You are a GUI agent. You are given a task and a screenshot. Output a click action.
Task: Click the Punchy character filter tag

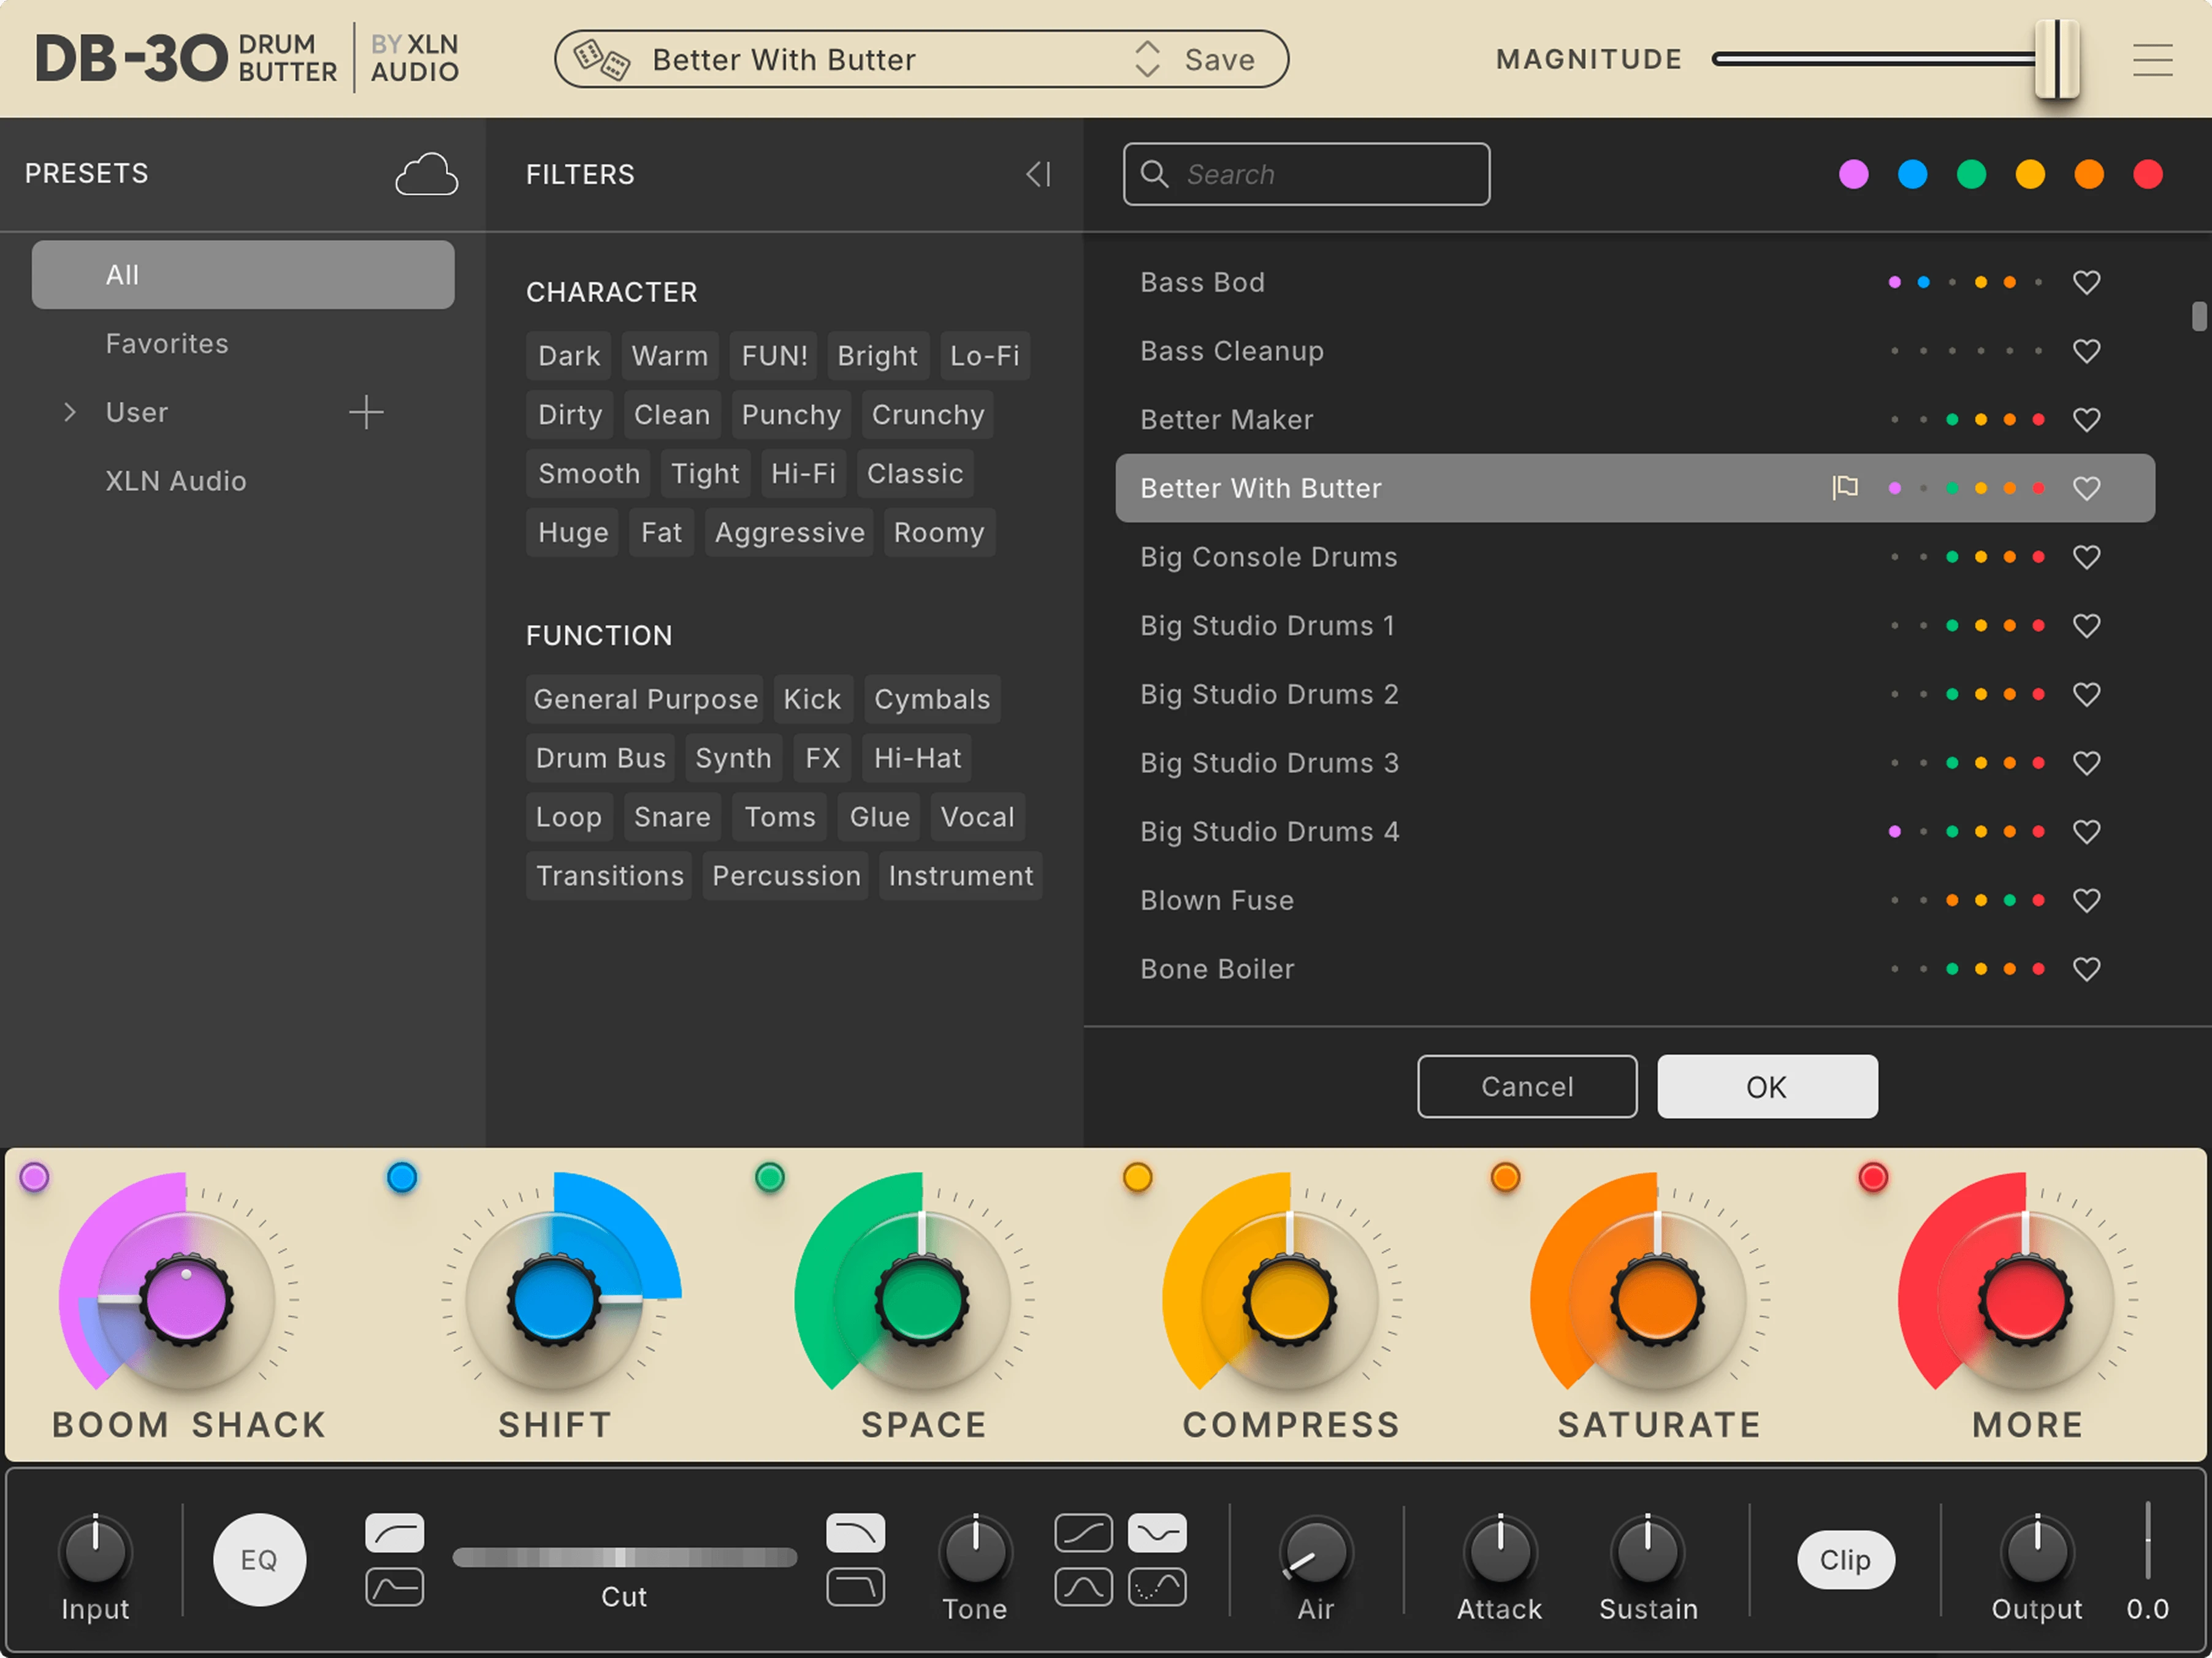click(x=790, y=415)
